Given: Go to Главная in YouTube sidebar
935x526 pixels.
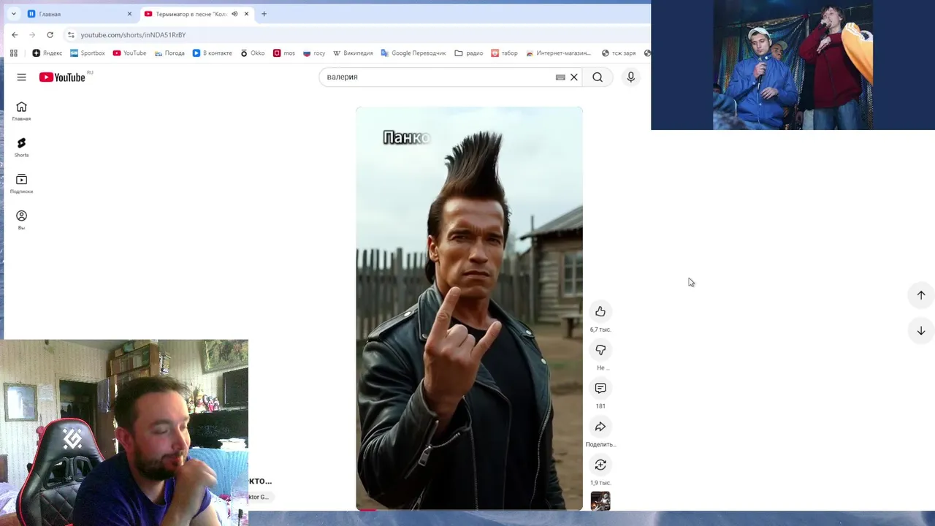Looking at the screenshot, I should [21, 111].
